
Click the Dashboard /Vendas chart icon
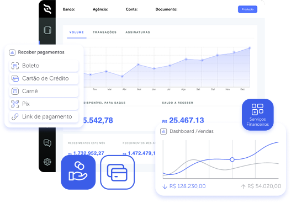point(163,131)
